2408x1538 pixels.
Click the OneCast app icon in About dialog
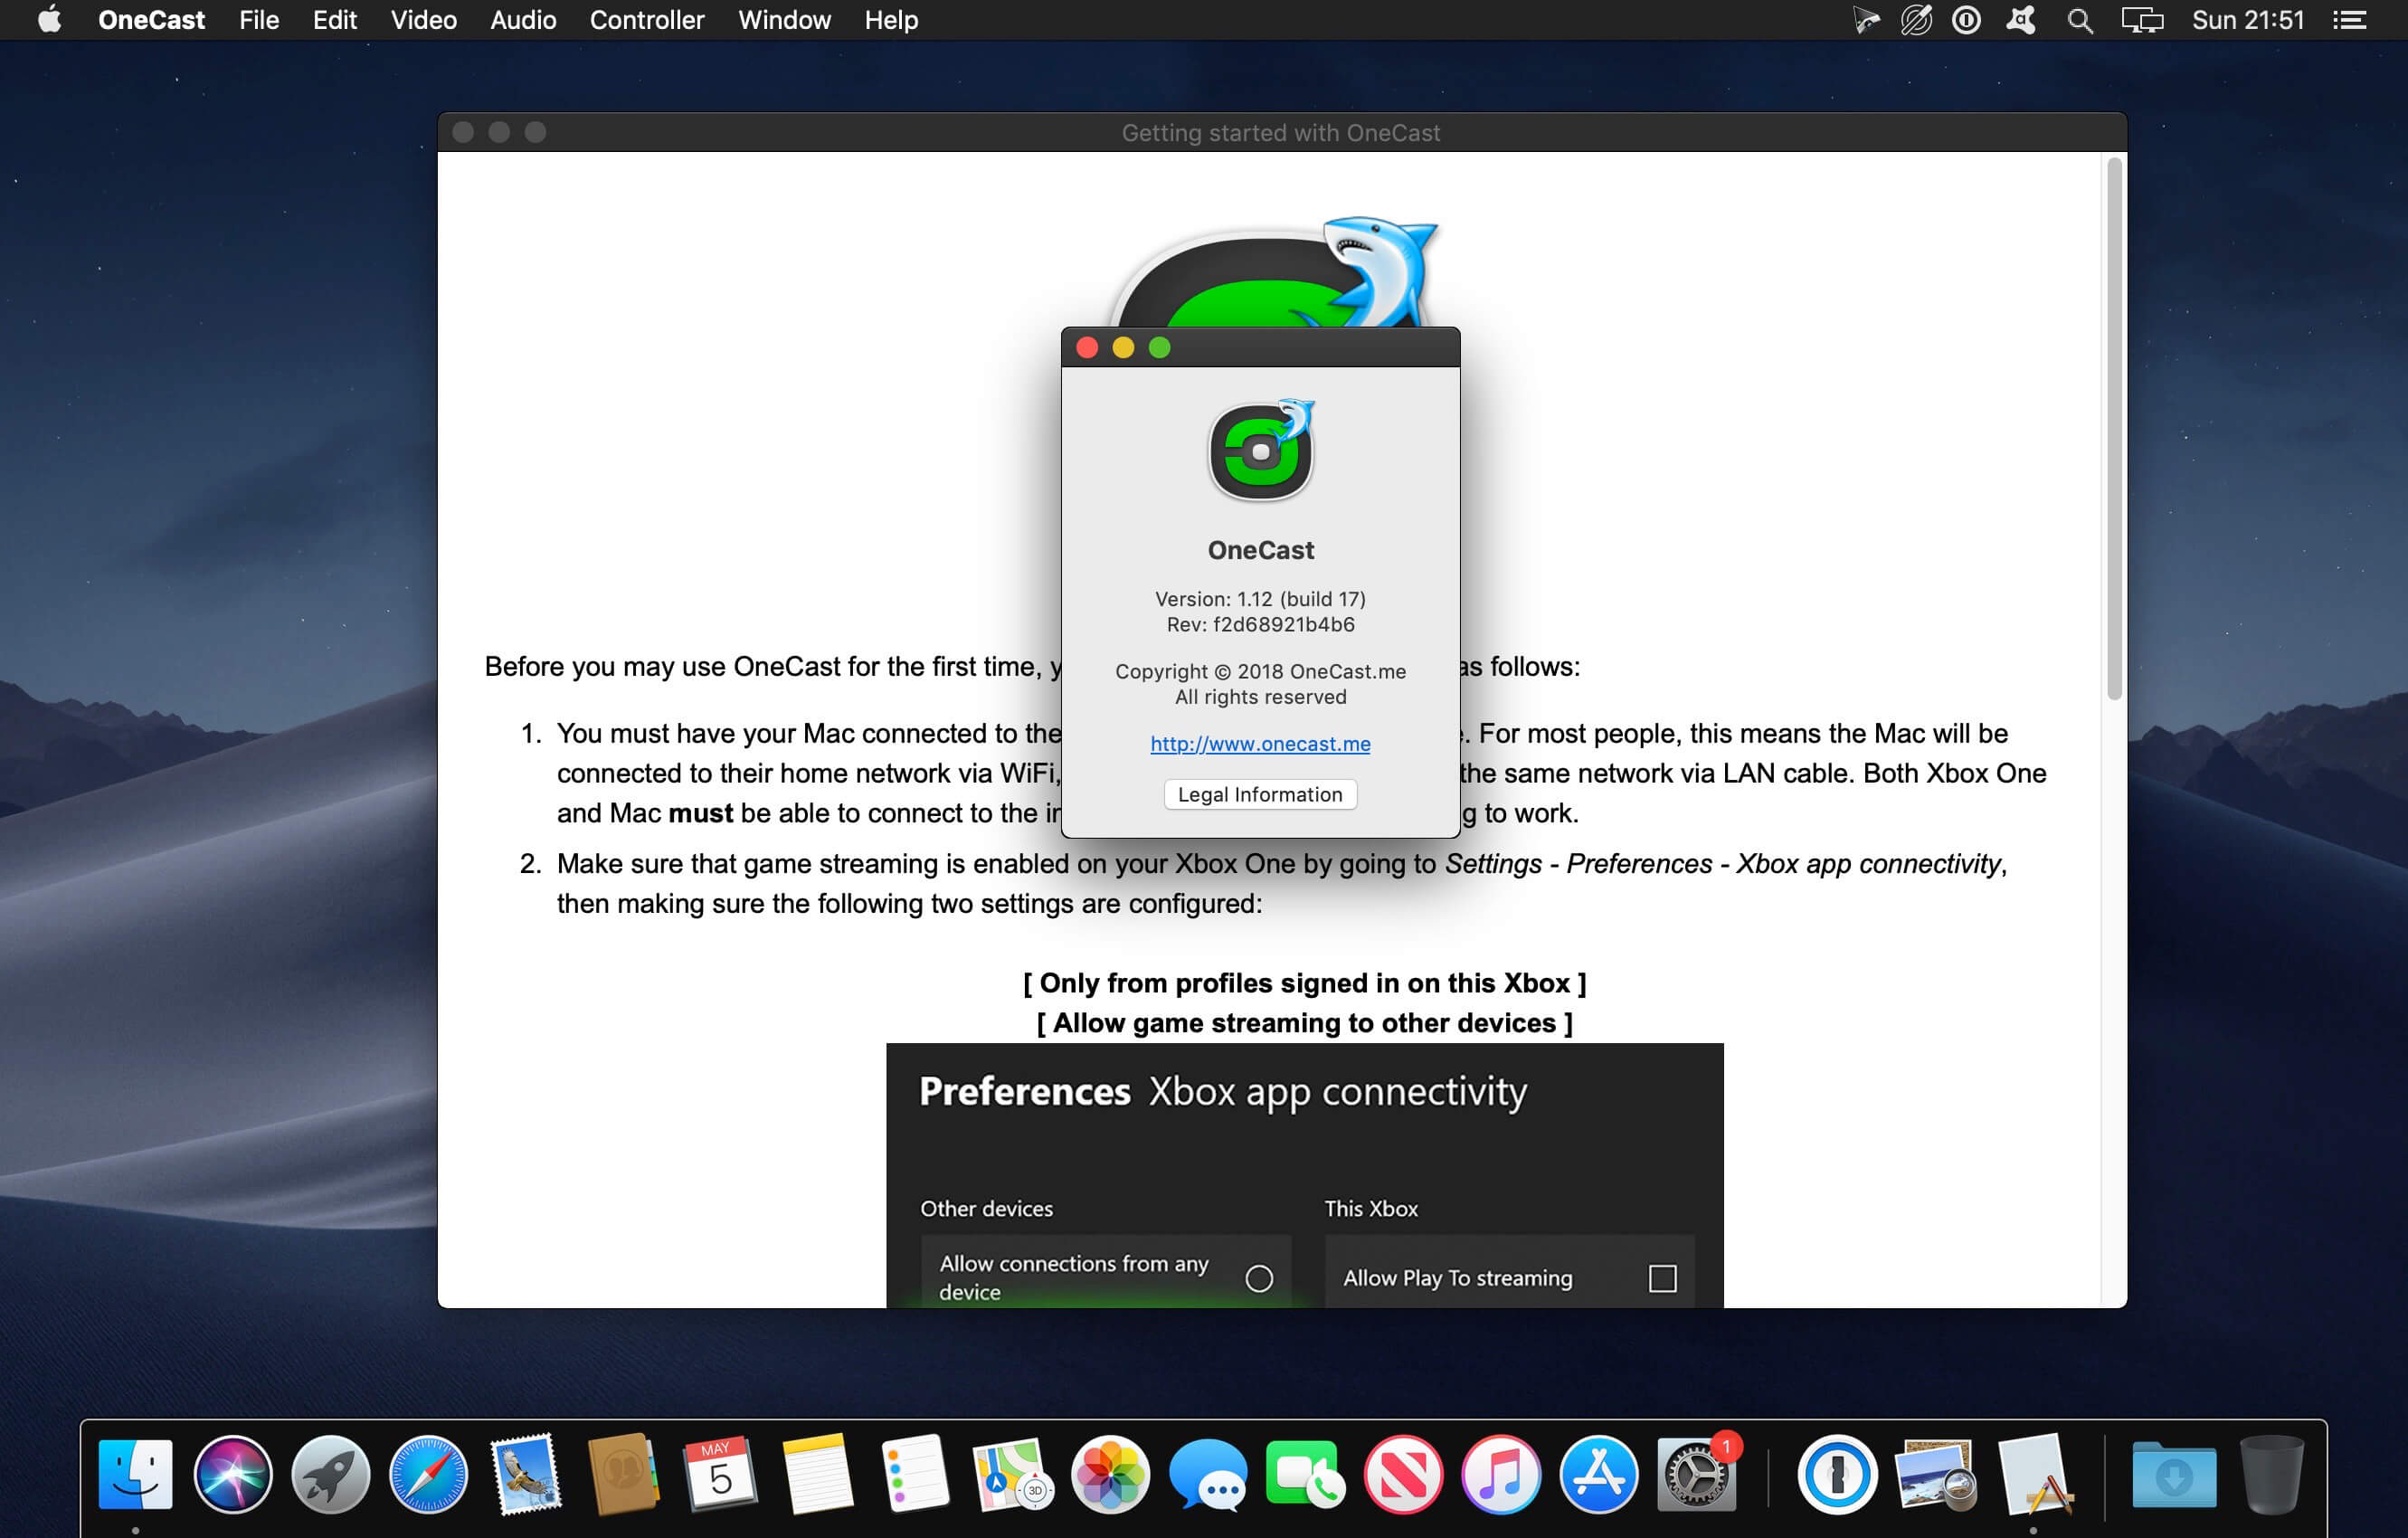(1260, 451)
